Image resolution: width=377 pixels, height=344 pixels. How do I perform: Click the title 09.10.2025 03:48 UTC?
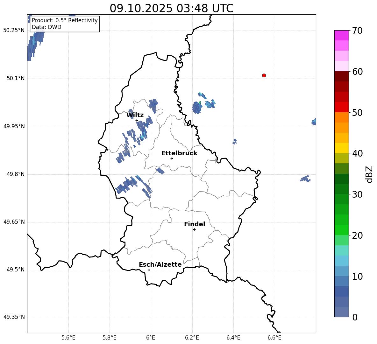coord(171,8)
